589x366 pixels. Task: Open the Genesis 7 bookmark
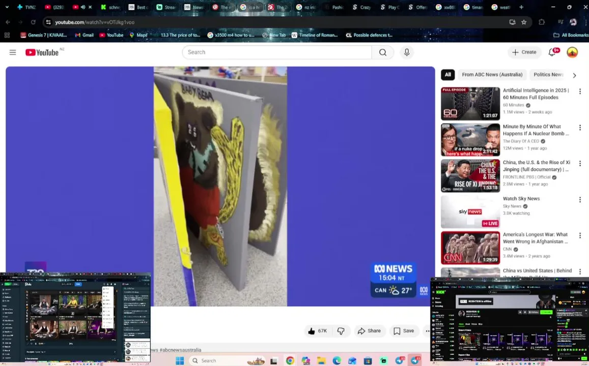tap(44, 35)
